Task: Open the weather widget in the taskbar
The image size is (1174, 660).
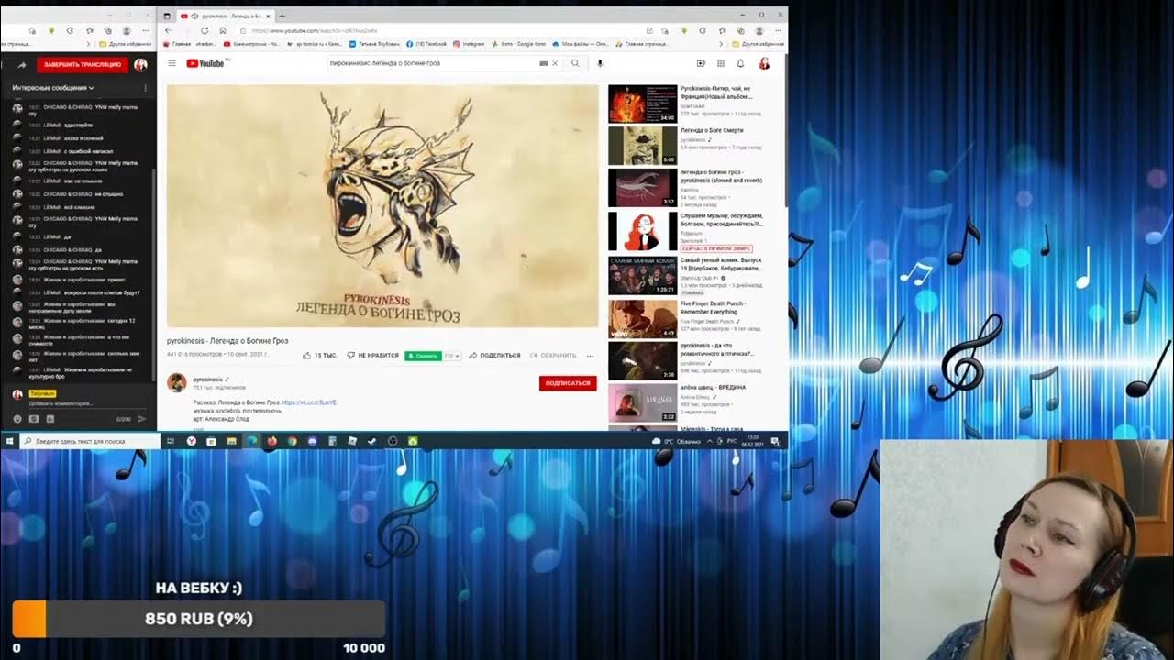Action: tap(677, 441)
